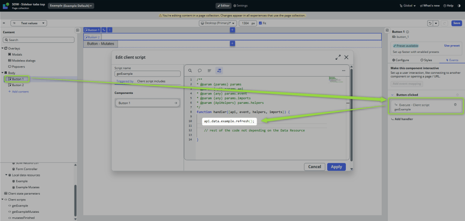Click the plus icon beside Button - Mutates row
The height and width of the screenshot is (221, 465).
[232, 44]
